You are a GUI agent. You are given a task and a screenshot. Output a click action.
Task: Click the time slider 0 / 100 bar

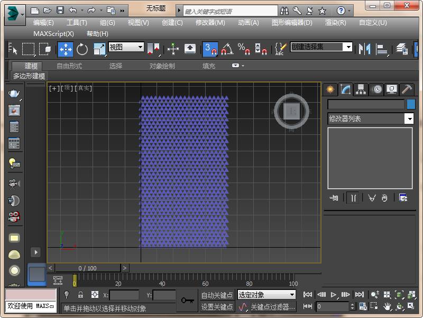coord(87,268)
